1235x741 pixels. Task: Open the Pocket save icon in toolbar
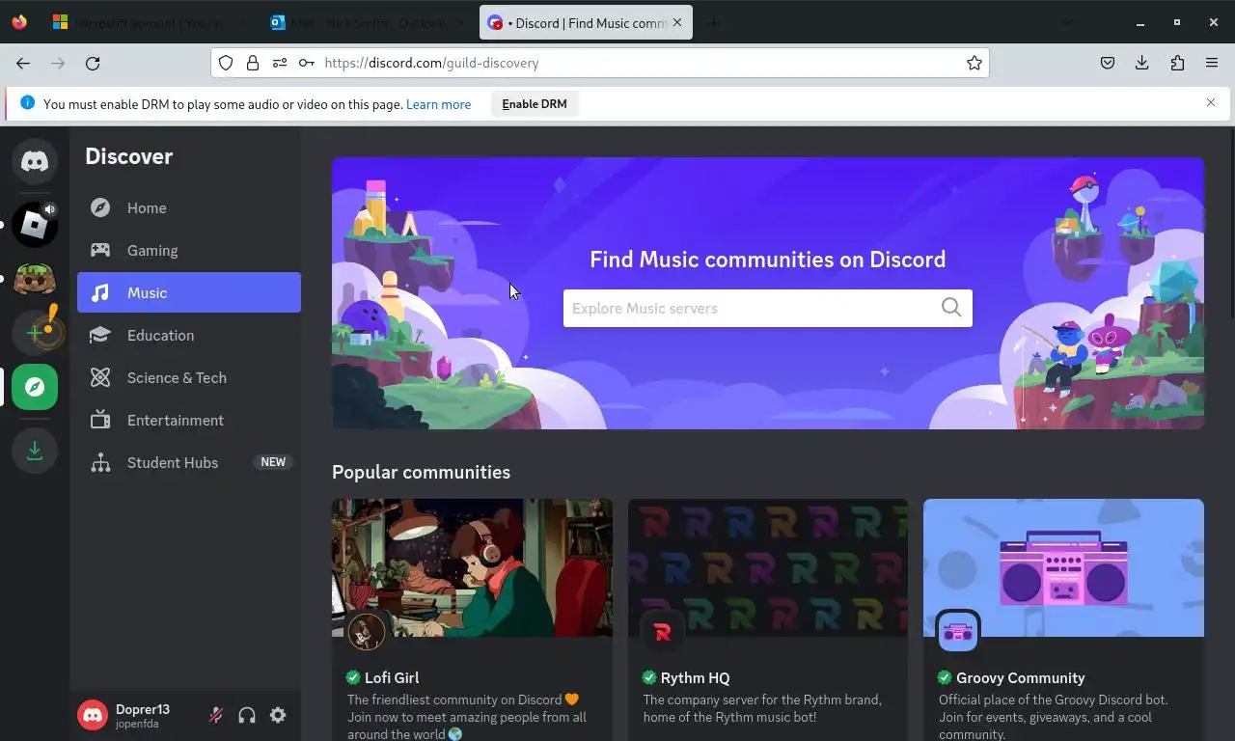pyautogui.click(x=1108, y=63)
